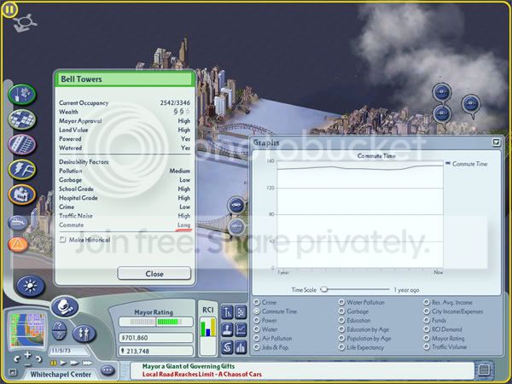This screenshot has width=512, height=384.
Task: Open the Local Road Reaches Limit news
Action: 201,375
